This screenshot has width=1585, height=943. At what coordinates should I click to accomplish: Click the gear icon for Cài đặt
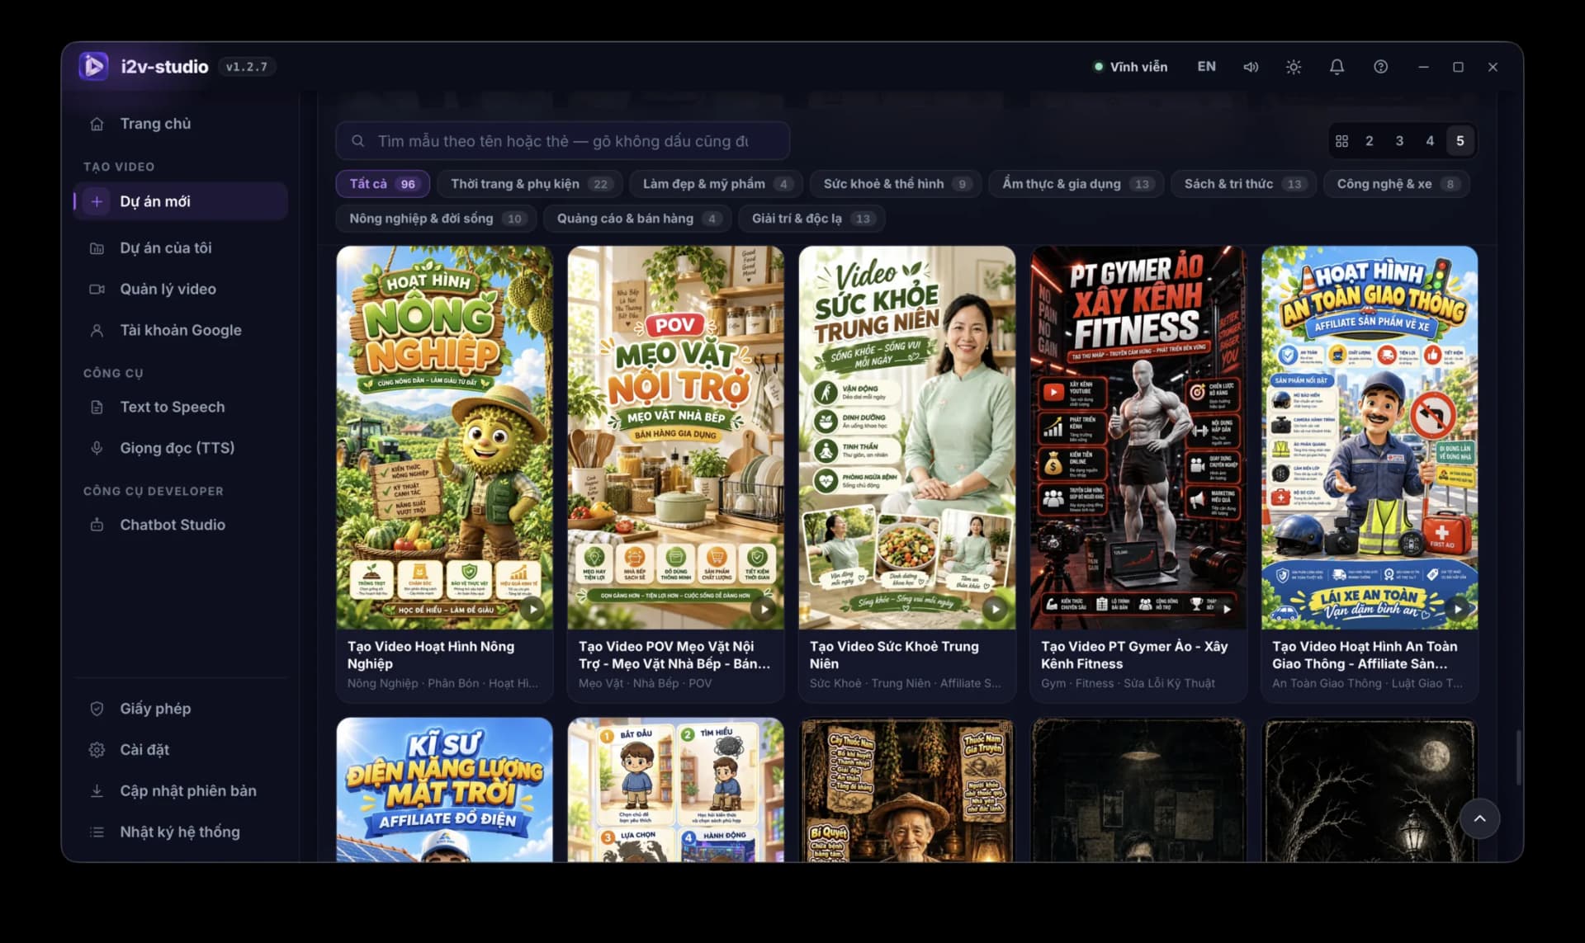tap(97, 750)
